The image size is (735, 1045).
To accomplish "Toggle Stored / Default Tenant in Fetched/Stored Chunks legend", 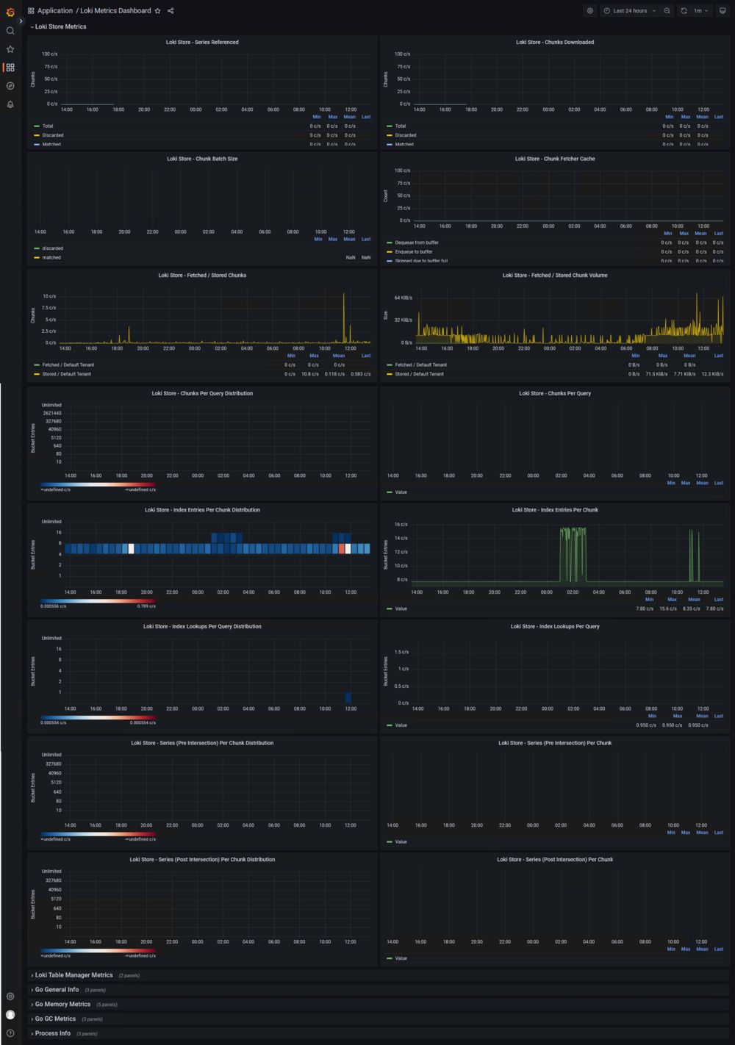I will [67, 374].
